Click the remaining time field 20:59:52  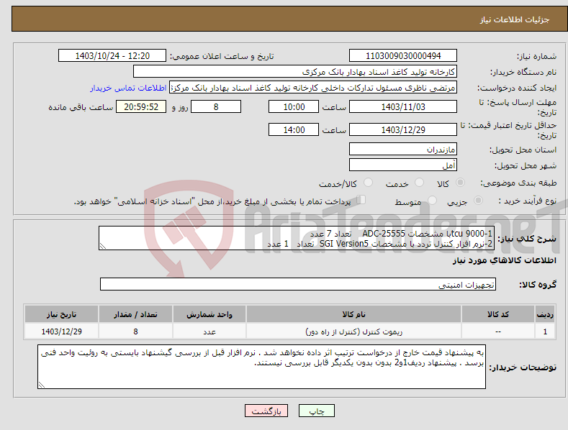(141, 106)
